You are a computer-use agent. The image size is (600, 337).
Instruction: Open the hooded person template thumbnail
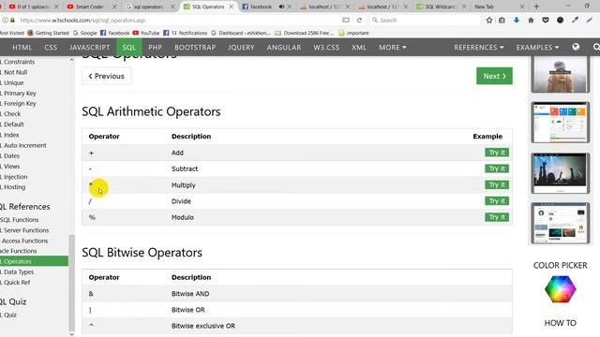(561, 75)
